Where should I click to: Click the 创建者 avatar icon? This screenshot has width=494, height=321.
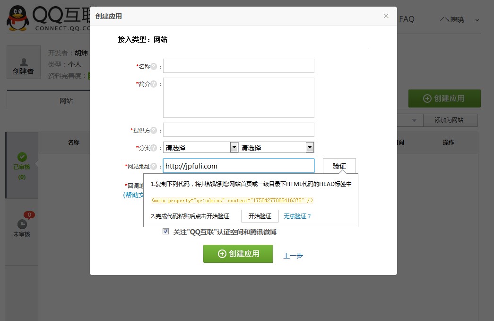tap(24, 62)
